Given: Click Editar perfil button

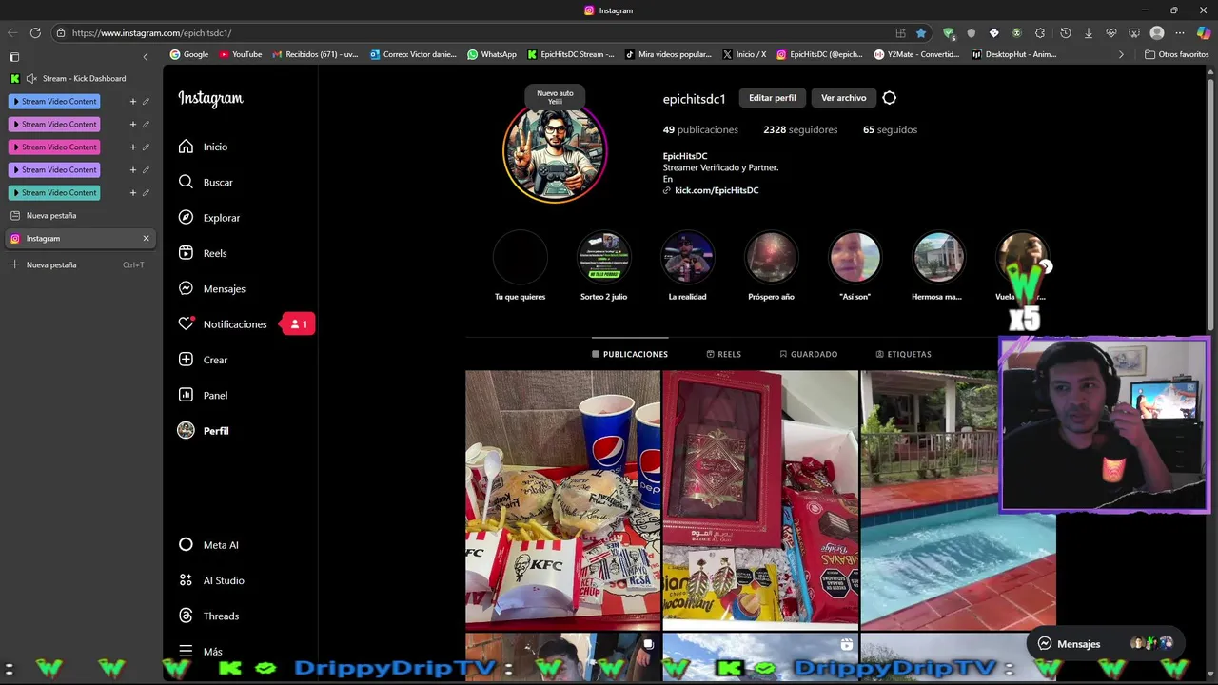Looking at the screenshot, I should [x=773, y=98].
